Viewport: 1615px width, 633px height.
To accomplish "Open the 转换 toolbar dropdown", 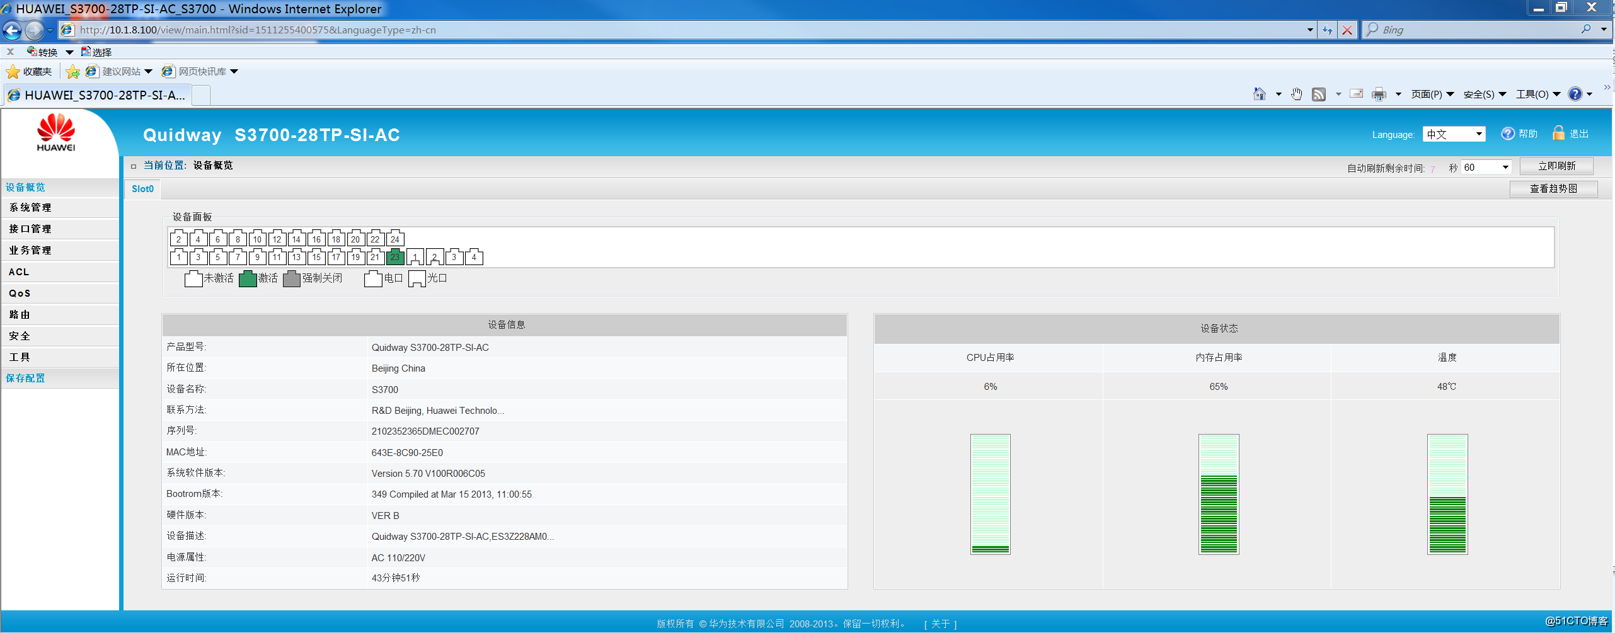I will (69, 52).
